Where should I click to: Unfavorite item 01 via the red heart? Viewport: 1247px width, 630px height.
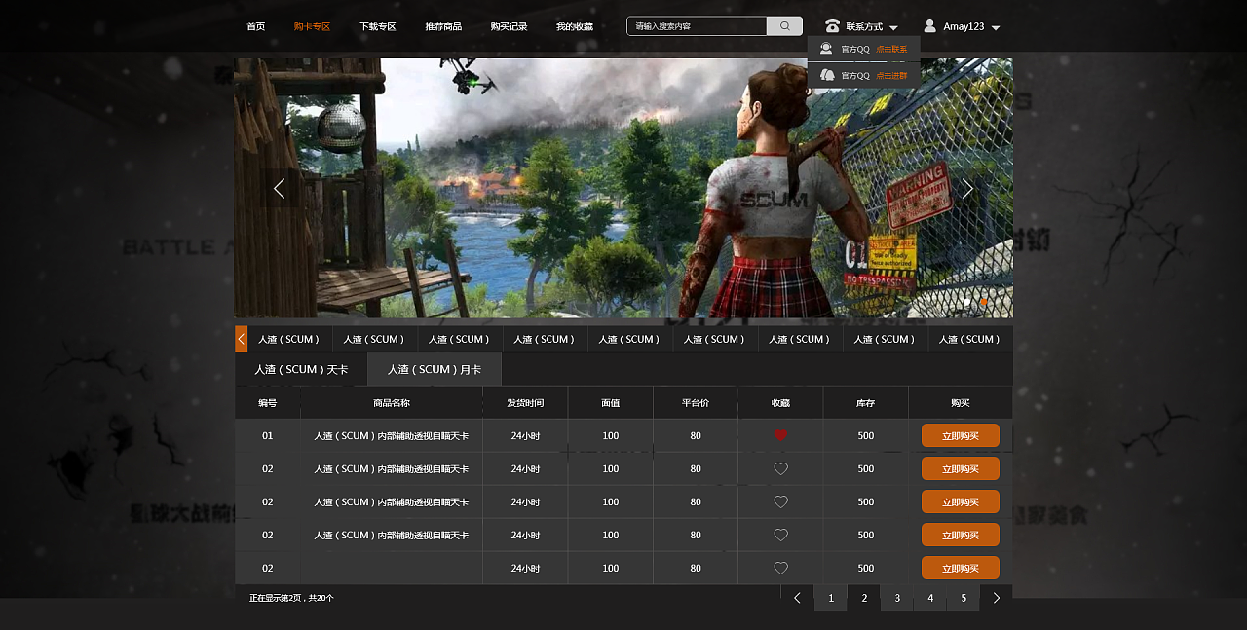(x=780, y=435)
